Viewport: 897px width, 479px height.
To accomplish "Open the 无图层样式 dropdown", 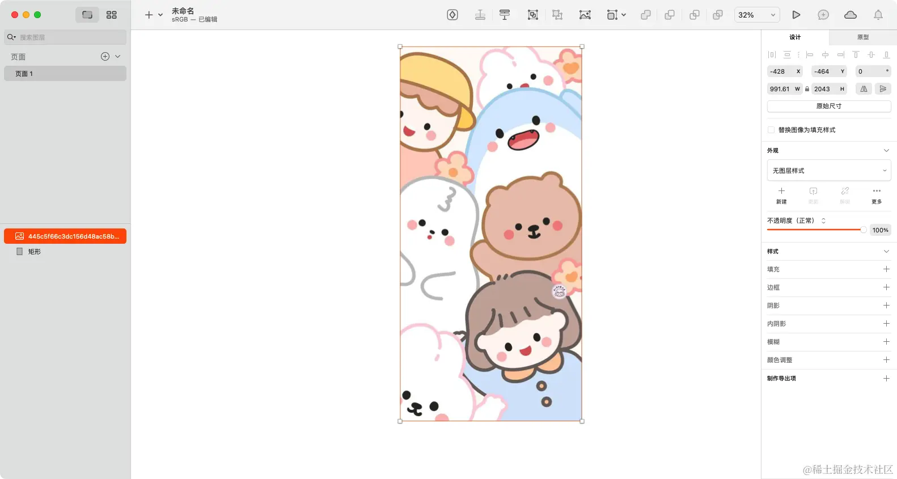I will [829, 171].
